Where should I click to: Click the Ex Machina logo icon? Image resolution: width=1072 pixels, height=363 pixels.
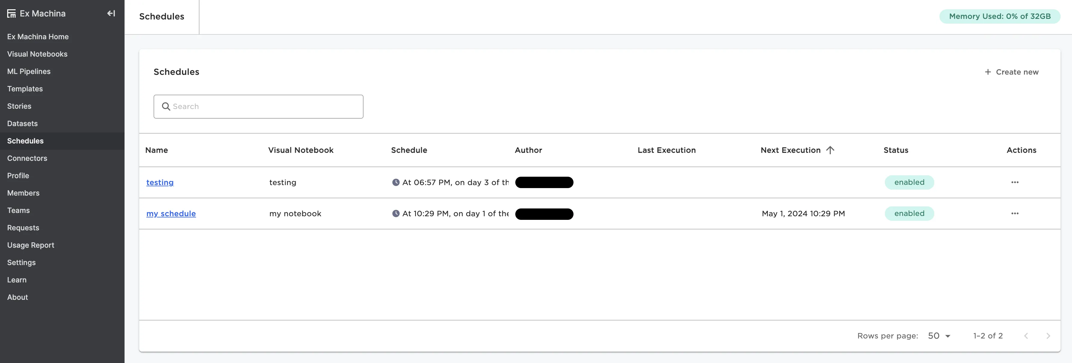pos(11,14)
